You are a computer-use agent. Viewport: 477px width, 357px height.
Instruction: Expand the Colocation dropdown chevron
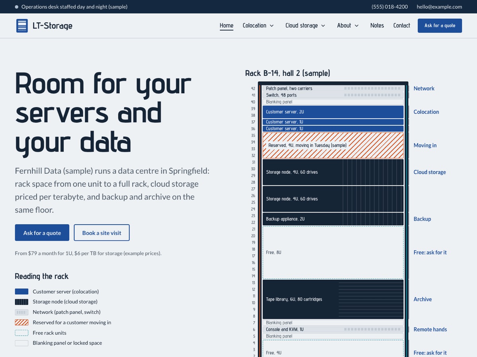pyautogui.click(x=272, y=26)
